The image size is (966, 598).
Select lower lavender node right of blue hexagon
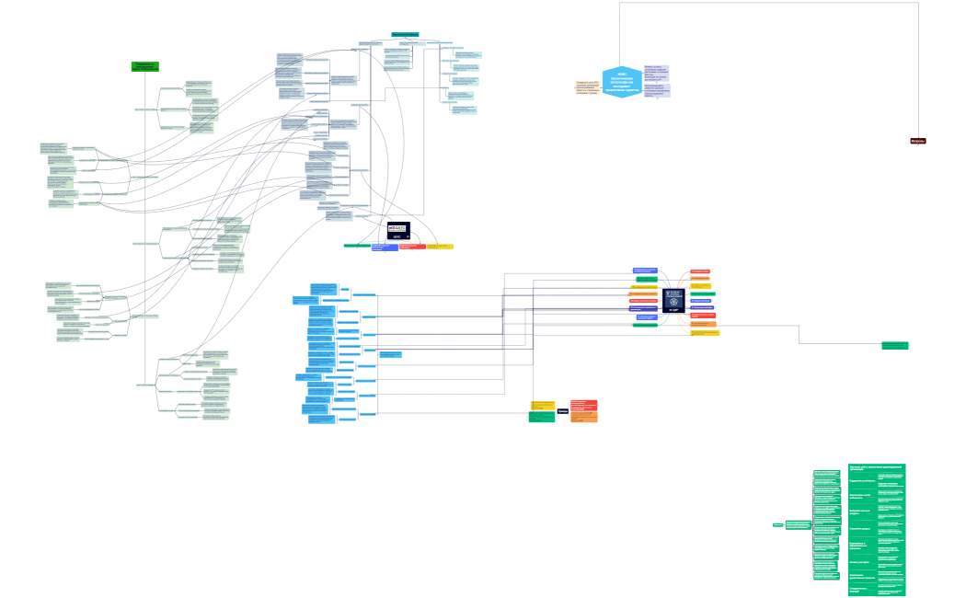tap(656, 91)
